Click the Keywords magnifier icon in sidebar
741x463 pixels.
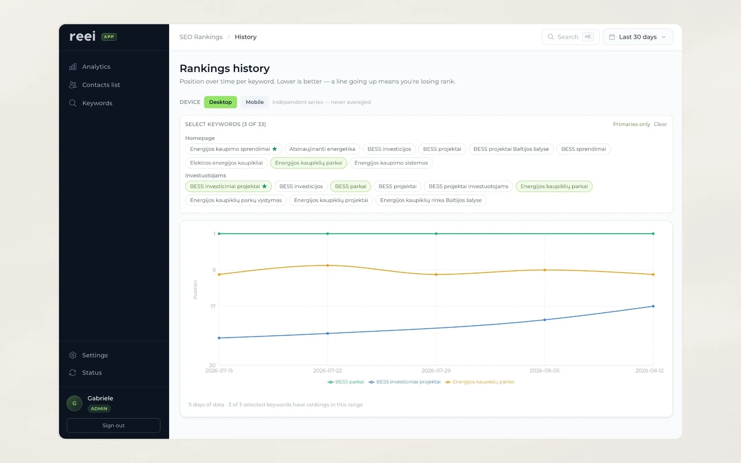tap(73, 103)
